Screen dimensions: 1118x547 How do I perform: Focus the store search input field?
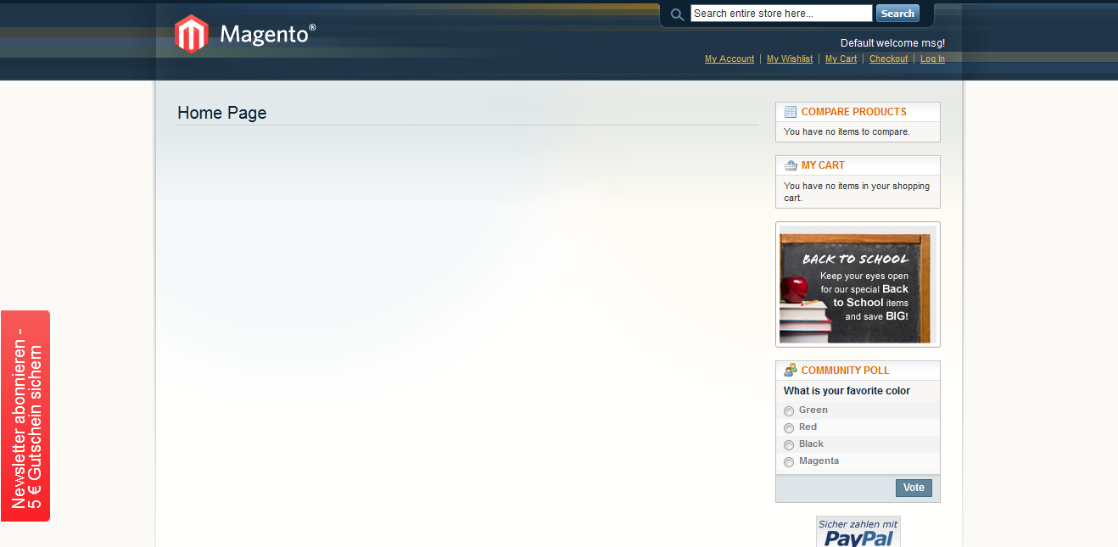tap(781, 14)
